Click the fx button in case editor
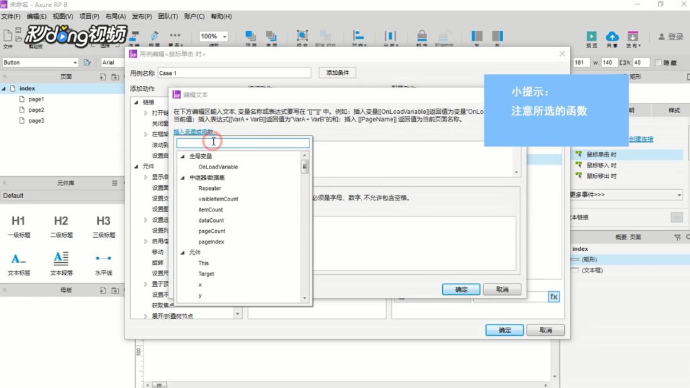This screenshot has height=388, width=690. [x=554, y=296]
